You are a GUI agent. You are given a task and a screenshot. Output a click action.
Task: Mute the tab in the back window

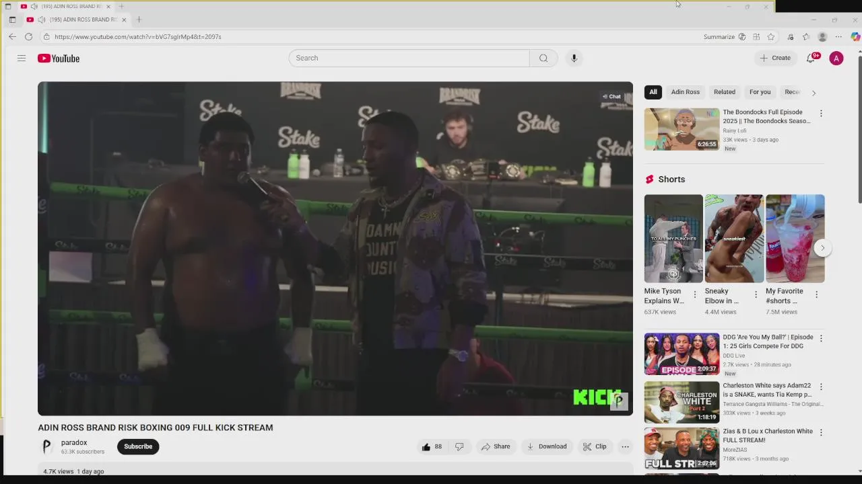(34, 6)
